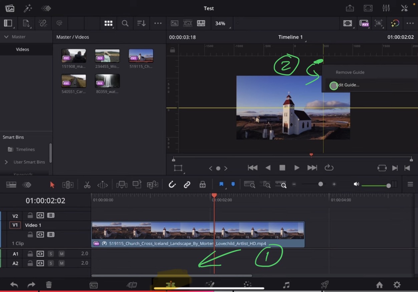Choose Remove Guide from the menu

(350, 72)
